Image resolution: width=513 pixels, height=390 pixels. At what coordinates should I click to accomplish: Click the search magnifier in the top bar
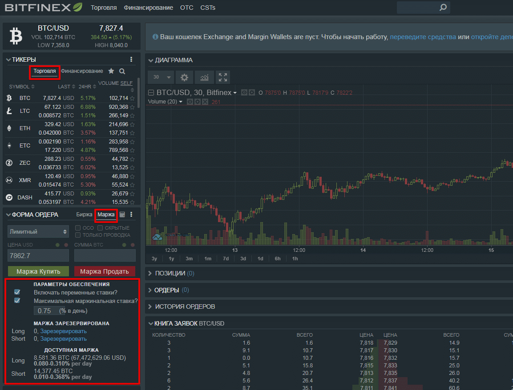[443, 7]
